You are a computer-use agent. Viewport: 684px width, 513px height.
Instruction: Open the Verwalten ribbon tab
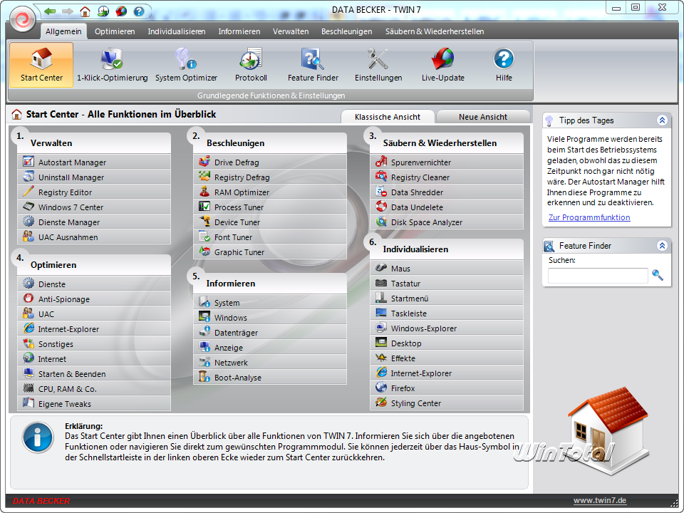291,31
